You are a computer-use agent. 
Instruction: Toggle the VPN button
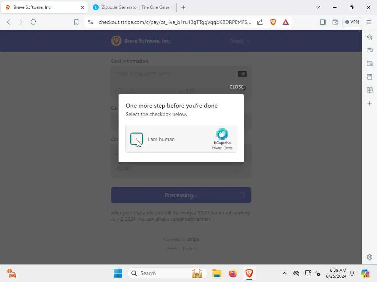click(x=352, y=22)
